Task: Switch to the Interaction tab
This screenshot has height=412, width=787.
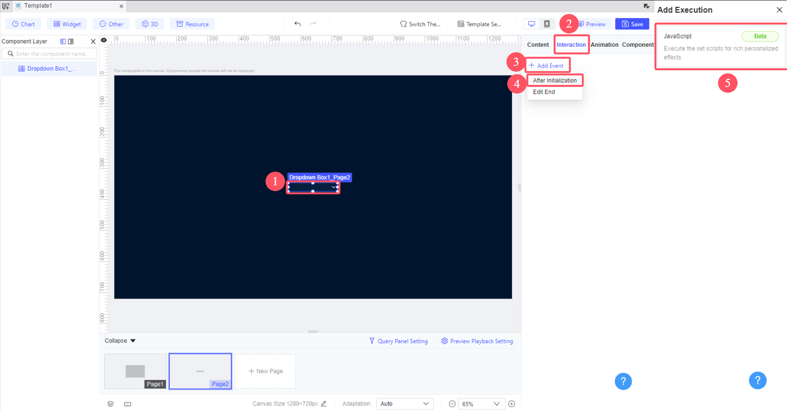Action: [x=571, y=45]
